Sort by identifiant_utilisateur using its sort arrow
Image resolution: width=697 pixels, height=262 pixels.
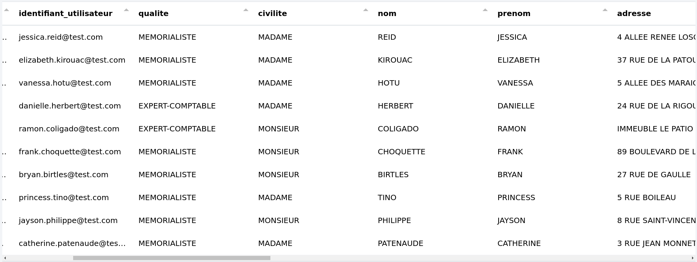point(126,10)
